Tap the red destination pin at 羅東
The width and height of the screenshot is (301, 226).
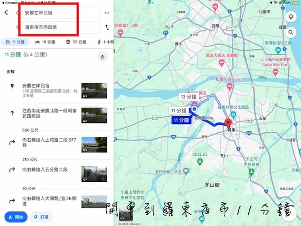click(x=229, y=123)
